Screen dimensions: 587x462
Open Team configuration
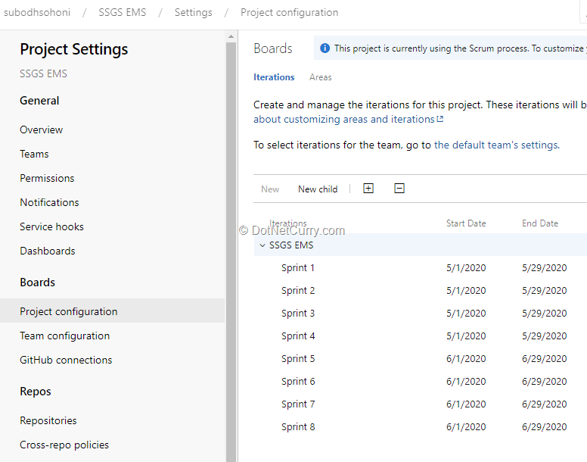(x=65, y=336)
